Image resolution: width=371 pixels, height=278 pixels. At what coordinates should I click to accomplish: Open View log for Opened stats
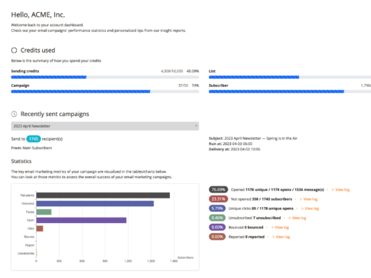coord(340,189)
